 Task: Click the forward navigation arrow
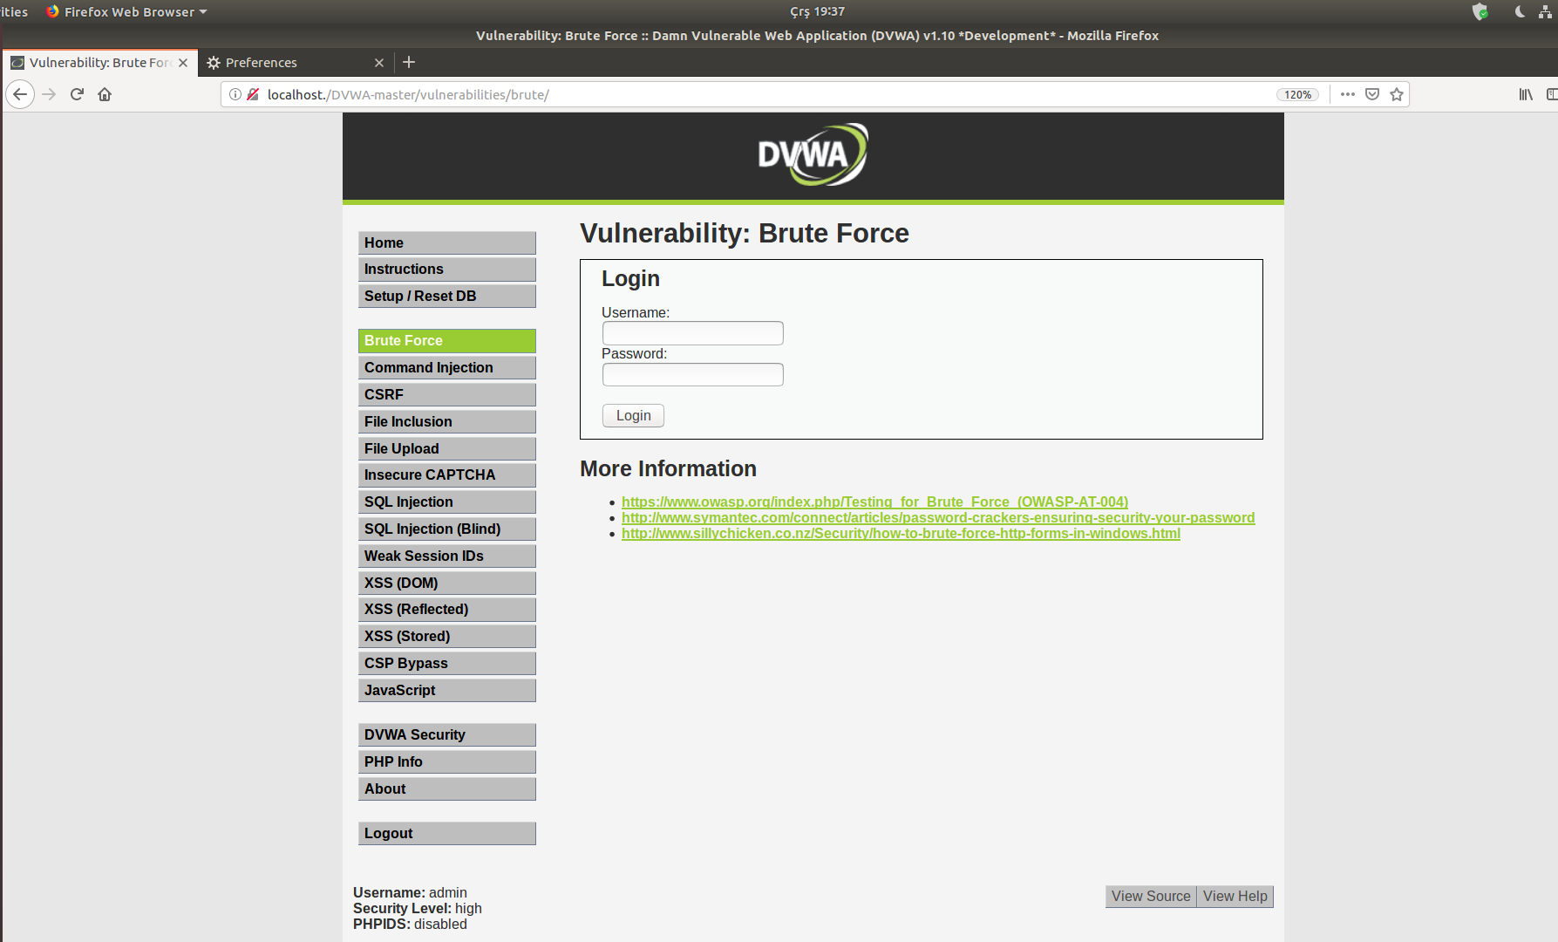pos(49,94)
